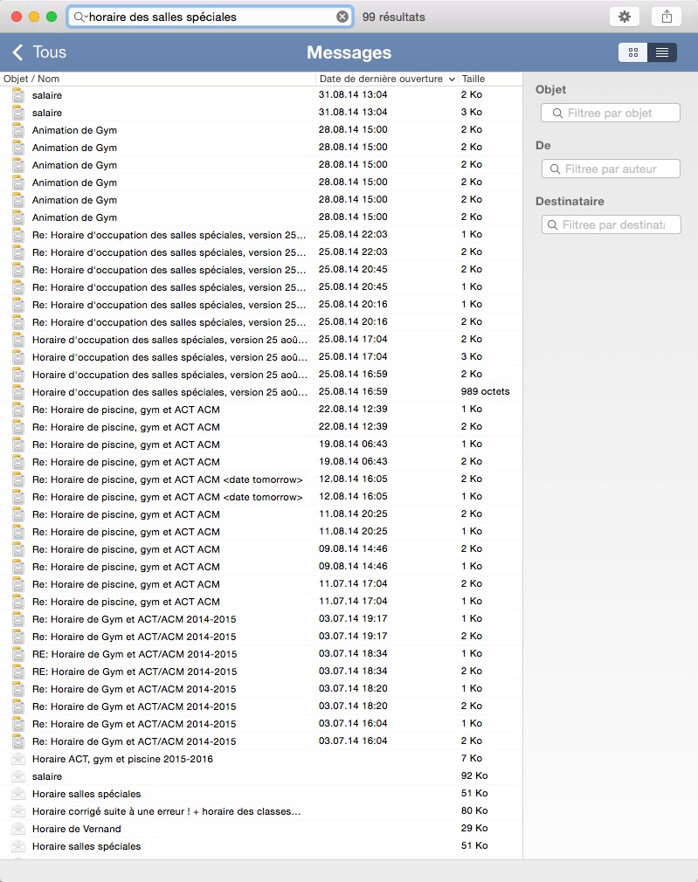Open search options magnifier dropdown
The image size is (698, 882).
point(80,17)
